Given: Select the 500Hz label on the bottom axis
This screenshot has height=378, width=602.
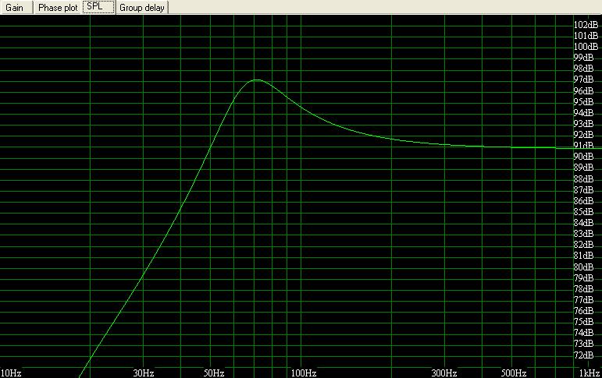Looking at the screenshot, I should point(513,373).
